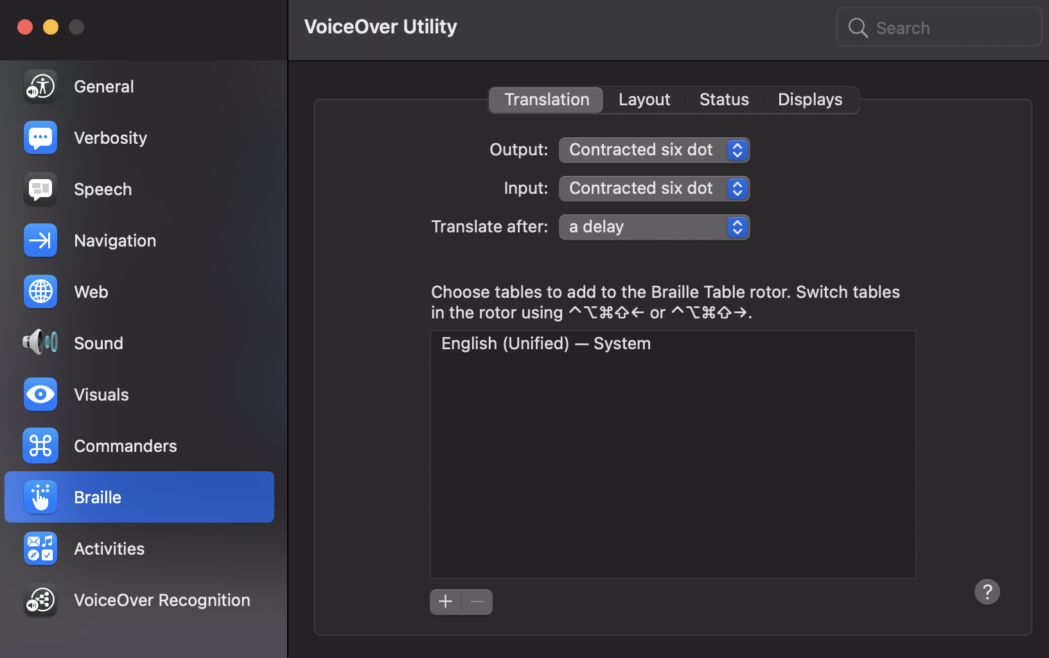Select the Braille hand icon
This screenshot has height=658, width=1049.
(x=40, y=497)
